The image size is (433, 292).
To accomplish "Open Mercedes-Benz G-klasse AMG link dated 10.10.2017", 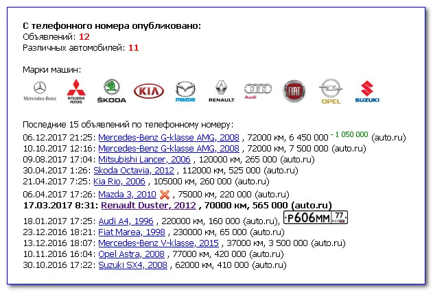I will [x=169, y=148].
